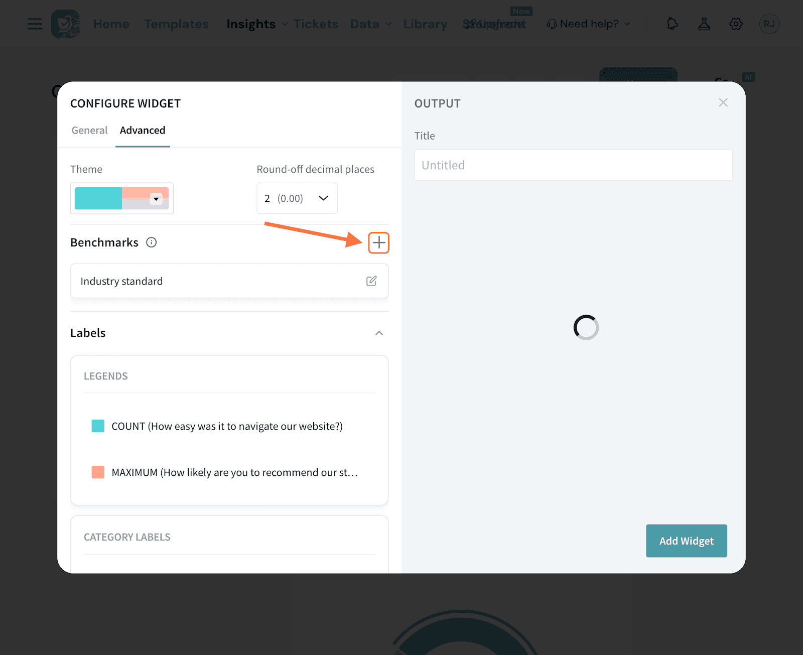Click the lab flask icon
The image size is (803, 655).
pos(704,24)
